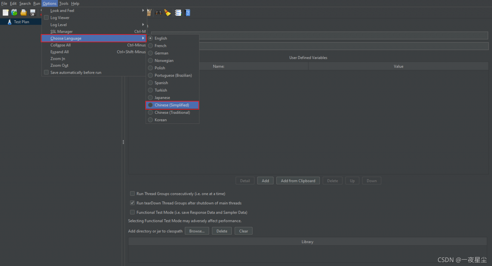Click the Down button

click(372, 181)
